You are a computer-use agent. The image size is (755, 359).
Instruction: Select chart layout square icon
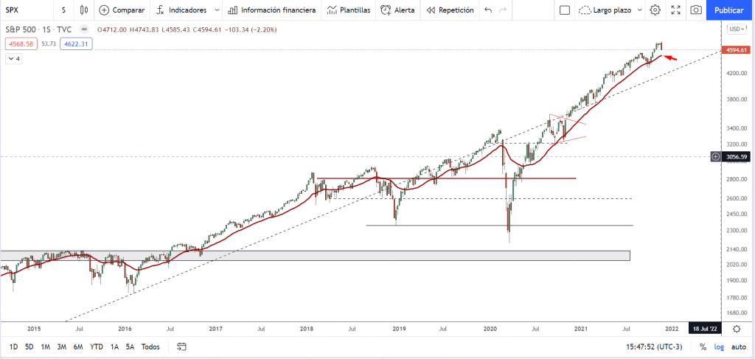[565, 10]
